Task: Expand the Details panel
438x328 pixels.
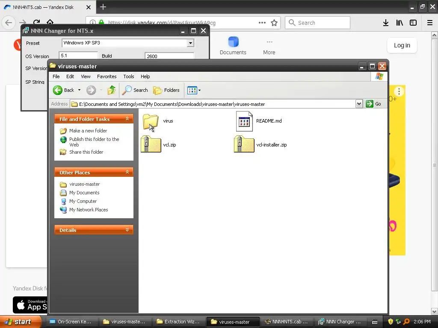Action: coord(127,230)
